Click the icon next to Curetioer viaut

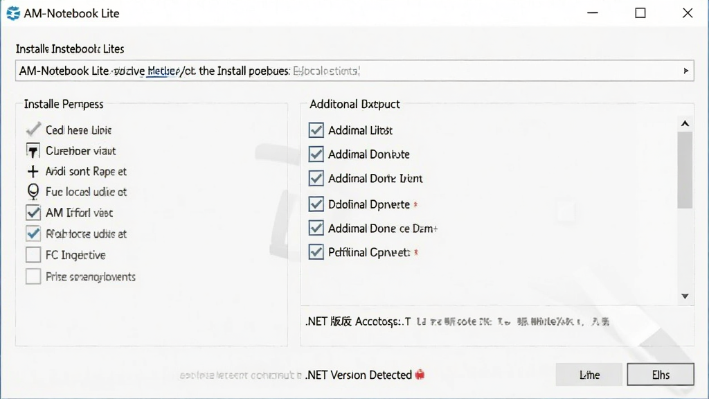(33, 150)
